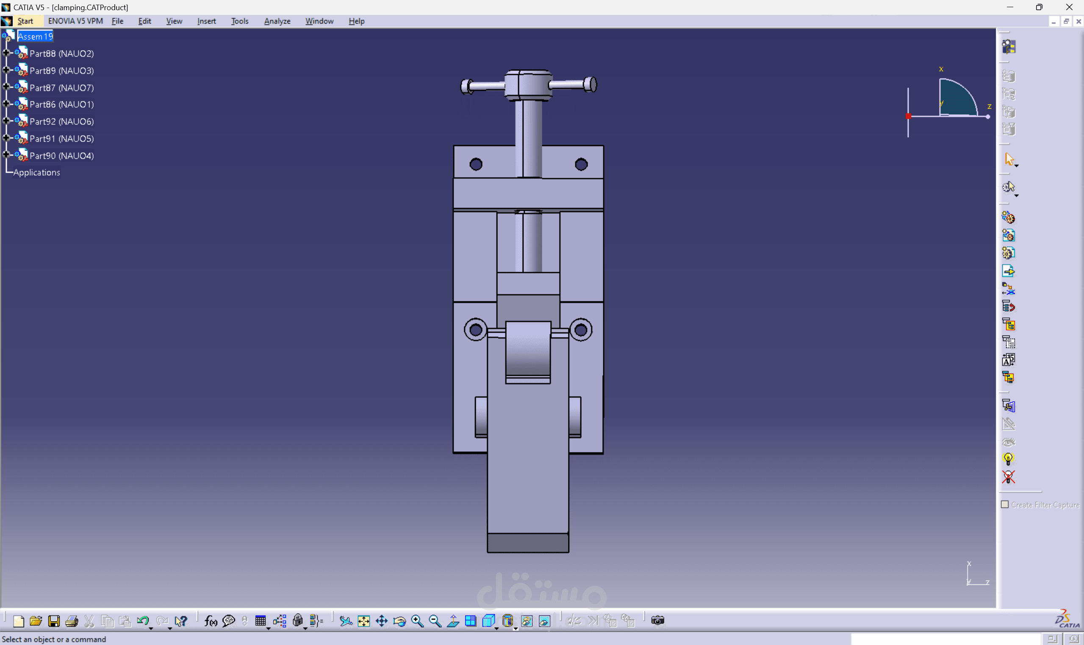Toggle the Hide/Show light bulb icon
Image resolution: width=1084 pixels, height=645 pixels.
click(1008, 459)
